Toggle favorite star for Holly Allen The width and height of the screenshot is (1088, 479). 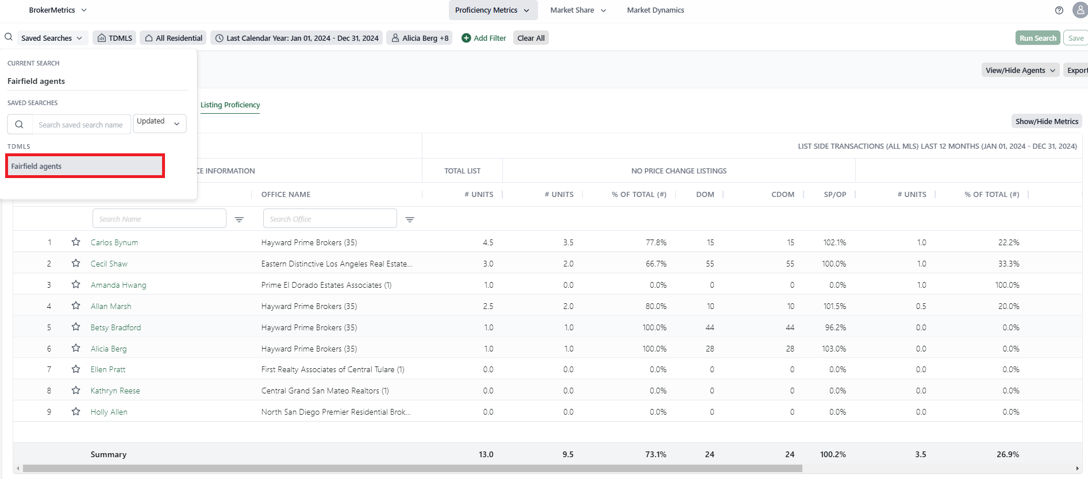(x=76, y=412)
